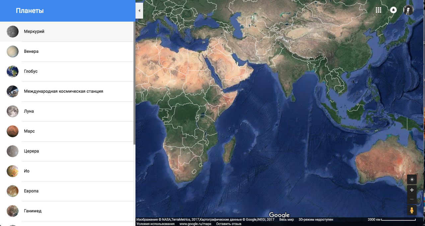Click the www.google.ru/maps link

coord(195,224)
